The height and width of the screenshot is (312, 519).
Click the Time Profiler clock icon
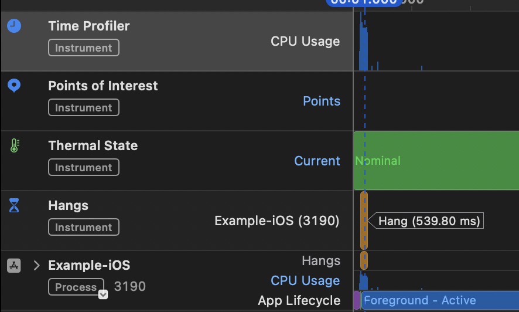coord(14,26)
